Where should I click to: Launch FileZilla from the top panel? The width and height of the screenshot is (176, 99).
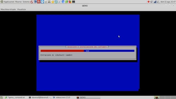(39, 2)
